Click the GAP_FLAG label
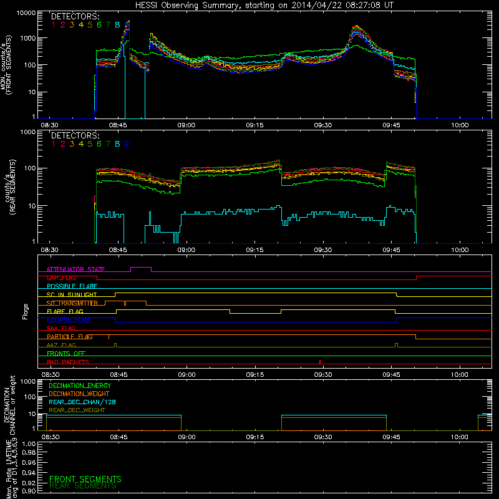Screen dimensions: 499x499 coord(61,278)
